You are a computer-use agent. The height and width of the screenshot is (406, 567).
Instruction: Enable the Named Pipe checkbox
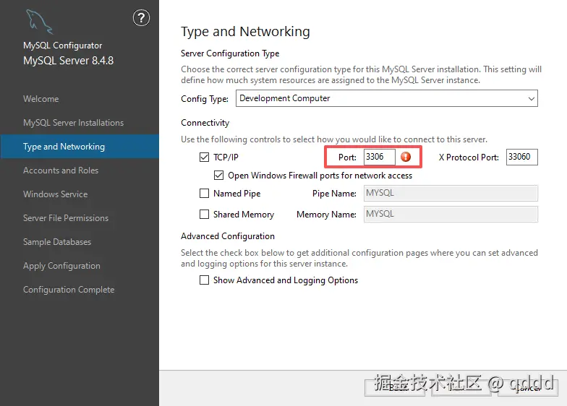204,194
